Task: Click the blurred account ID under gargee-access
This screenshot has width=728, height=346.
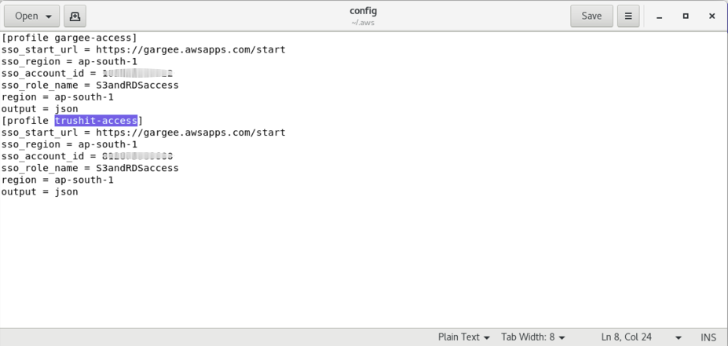Action: (x=137, y=73)
